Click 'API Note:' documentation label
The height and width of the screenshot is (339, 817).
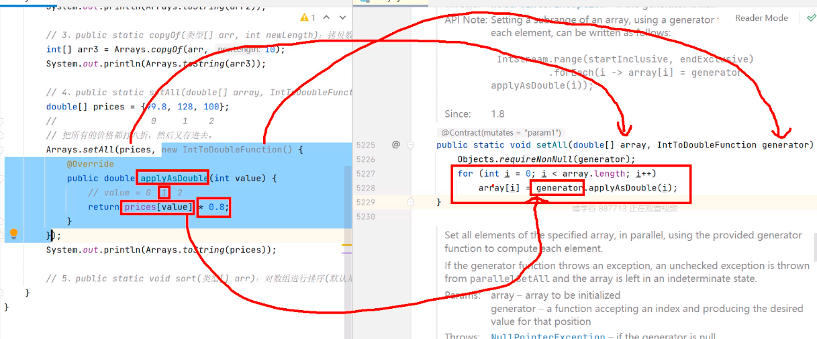pos(466,20)
